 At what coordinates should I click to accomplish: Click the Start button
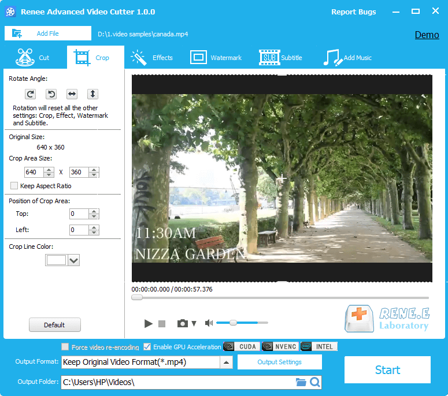coord(387,370)
